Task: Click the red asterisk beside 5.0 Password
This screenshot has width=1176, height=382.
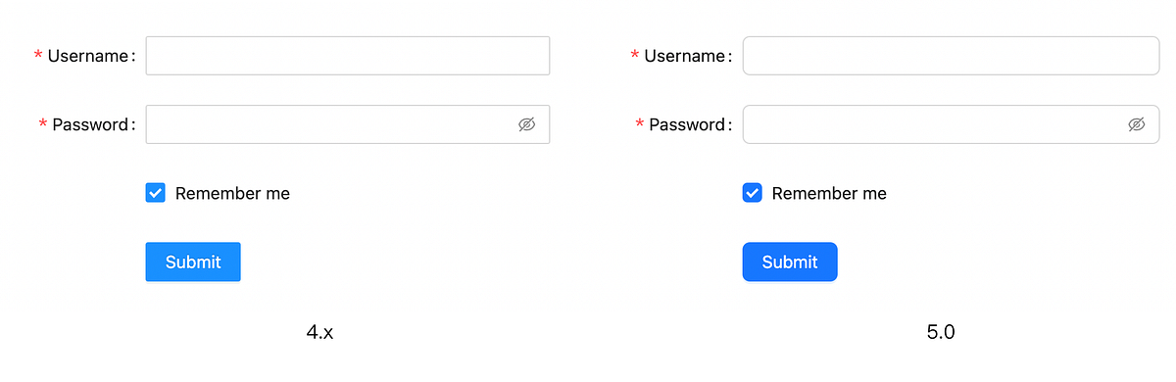Action: coord(640,124)
